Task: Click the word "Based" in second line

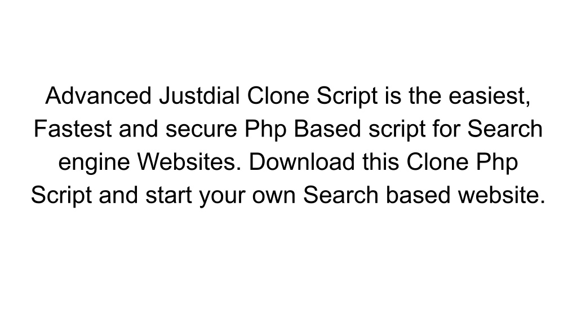Action: pos(327,129)
